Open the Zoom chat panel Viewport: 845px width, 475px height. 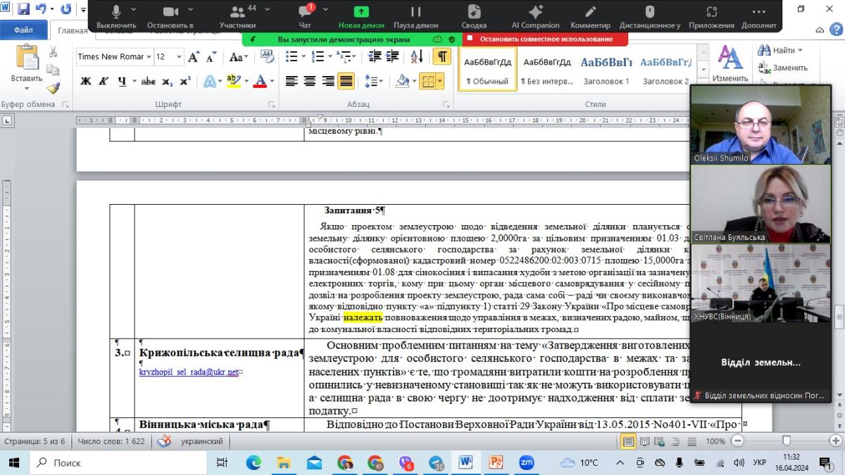coord(304,15)
